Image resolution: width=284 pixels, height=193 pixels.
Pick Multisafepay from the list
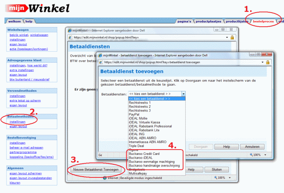157,173
